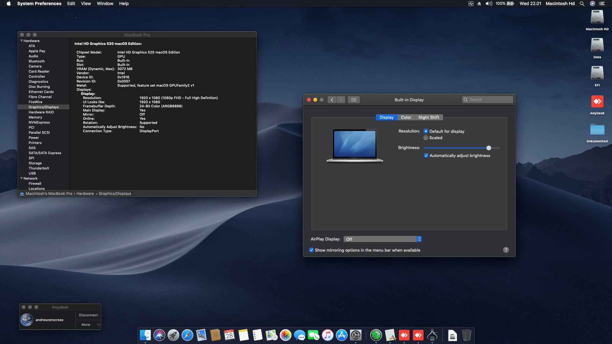Click battery status in menu bar
This screenshot has height=344, width=612.
click(x=505, y=4)
